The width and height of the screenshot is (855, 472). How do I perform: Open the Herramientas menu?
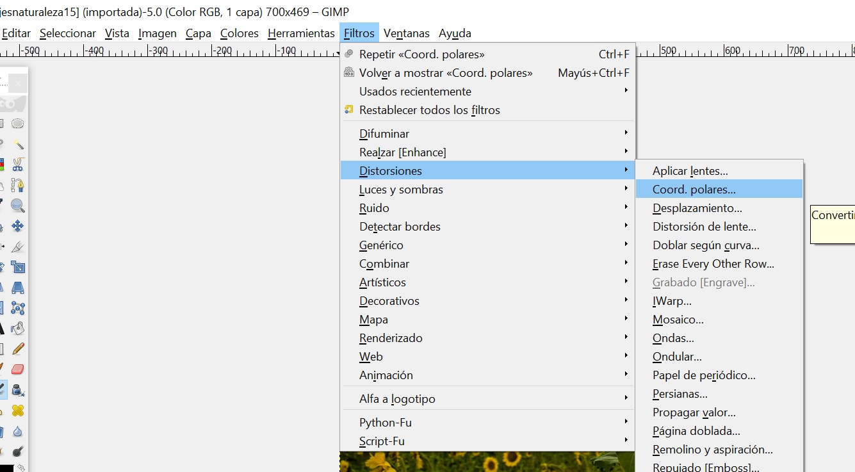(x=301, y=33)
